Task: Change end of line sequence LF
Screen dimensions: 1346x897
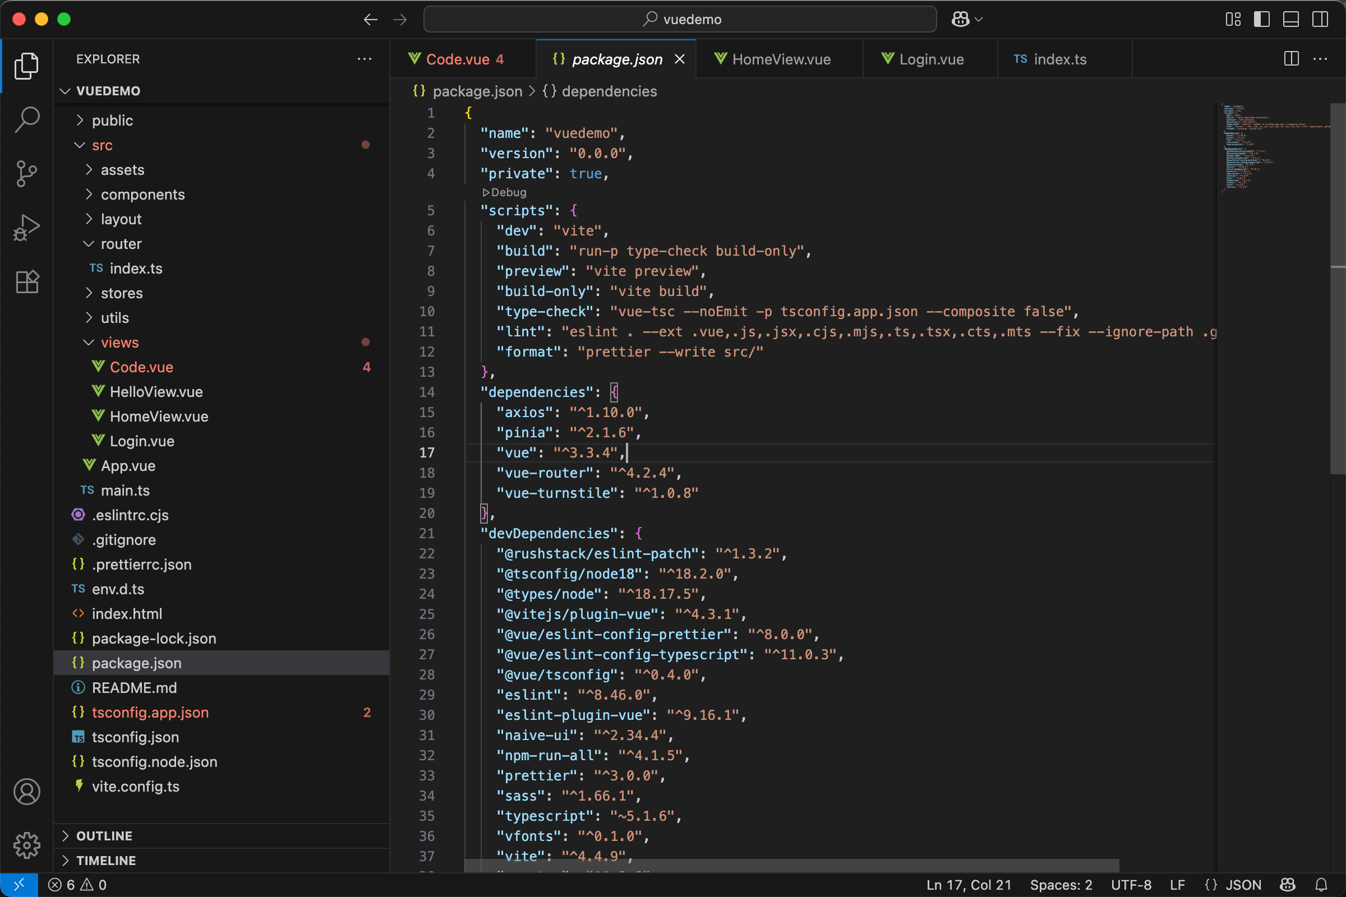Action: tap(1177, 885)
